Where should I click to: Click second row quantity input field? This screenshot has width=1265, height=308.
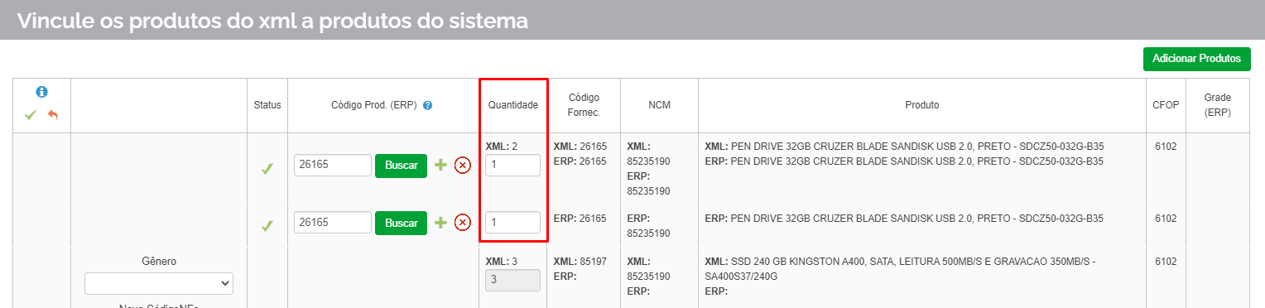point(512,222)
